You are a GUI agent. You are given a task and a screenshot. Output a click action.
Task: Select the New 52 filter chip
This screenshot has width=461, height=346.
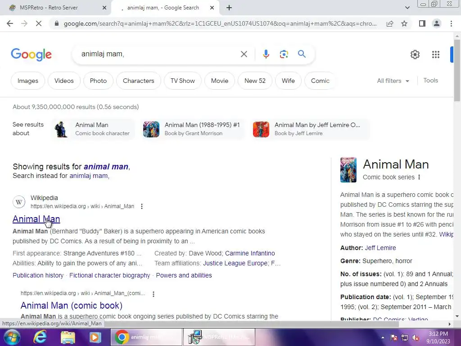tap(255, 81)
